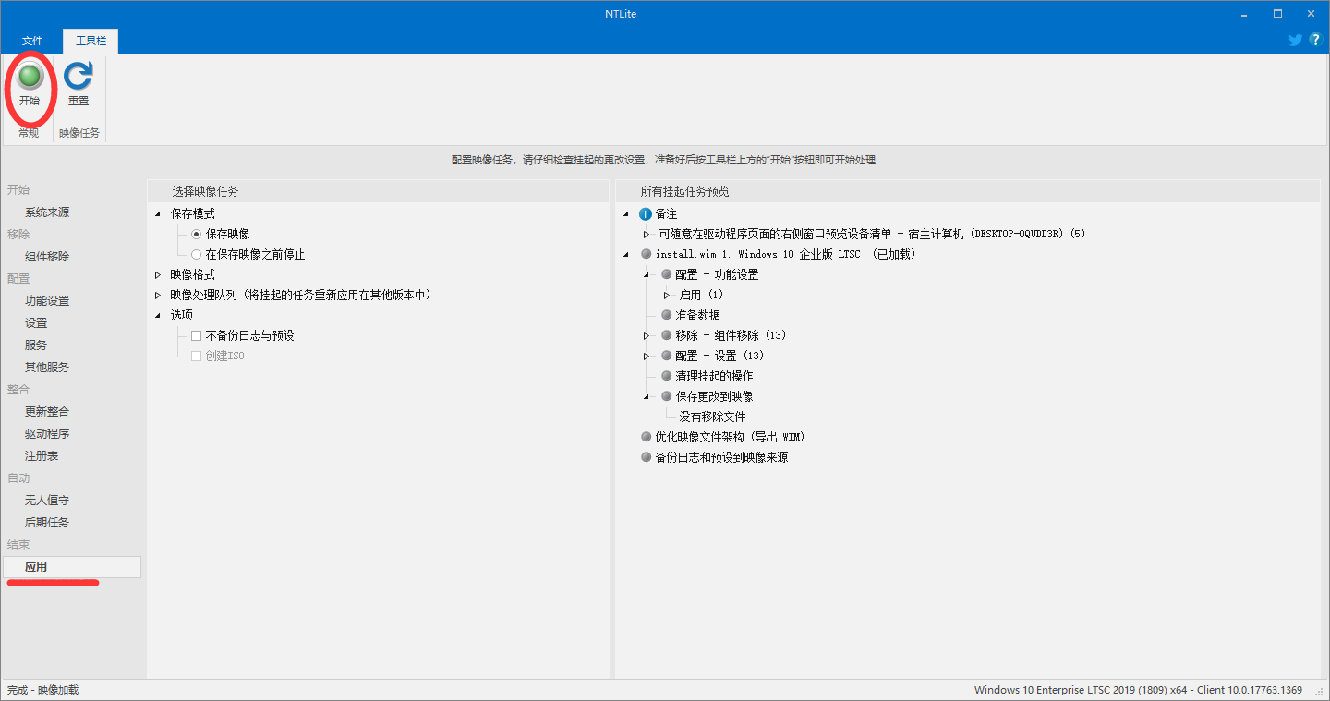Expand the 映像处理队列 tree node
Image resolution: width=1330 pixels, height=701 pixels.
pos(158,295)
